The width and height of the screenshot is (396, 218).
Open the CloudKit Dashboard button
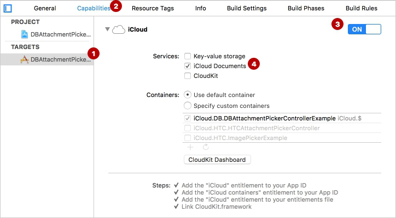coord(217,160)
